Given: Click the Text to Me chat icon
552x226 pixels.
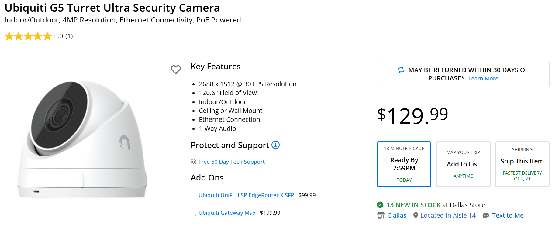Looking at the screenshot, I should click(x=486, y=215).
